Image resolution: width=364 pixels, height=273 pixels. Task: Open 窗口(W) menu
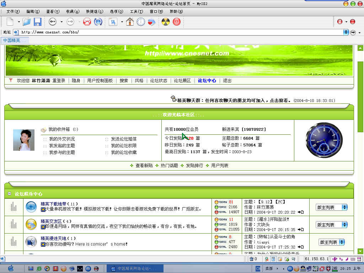(156, 11)
